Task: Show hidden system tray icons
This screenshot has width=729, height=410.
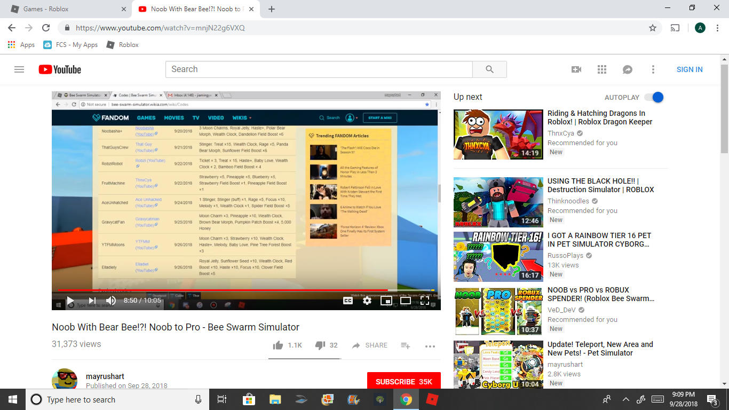Action: tap(626, 399)
